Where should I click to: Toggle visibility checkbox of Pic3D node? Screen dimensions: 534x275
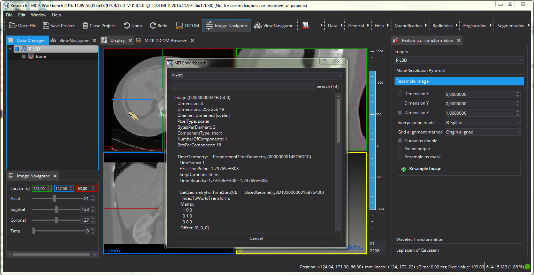(17, 49)
